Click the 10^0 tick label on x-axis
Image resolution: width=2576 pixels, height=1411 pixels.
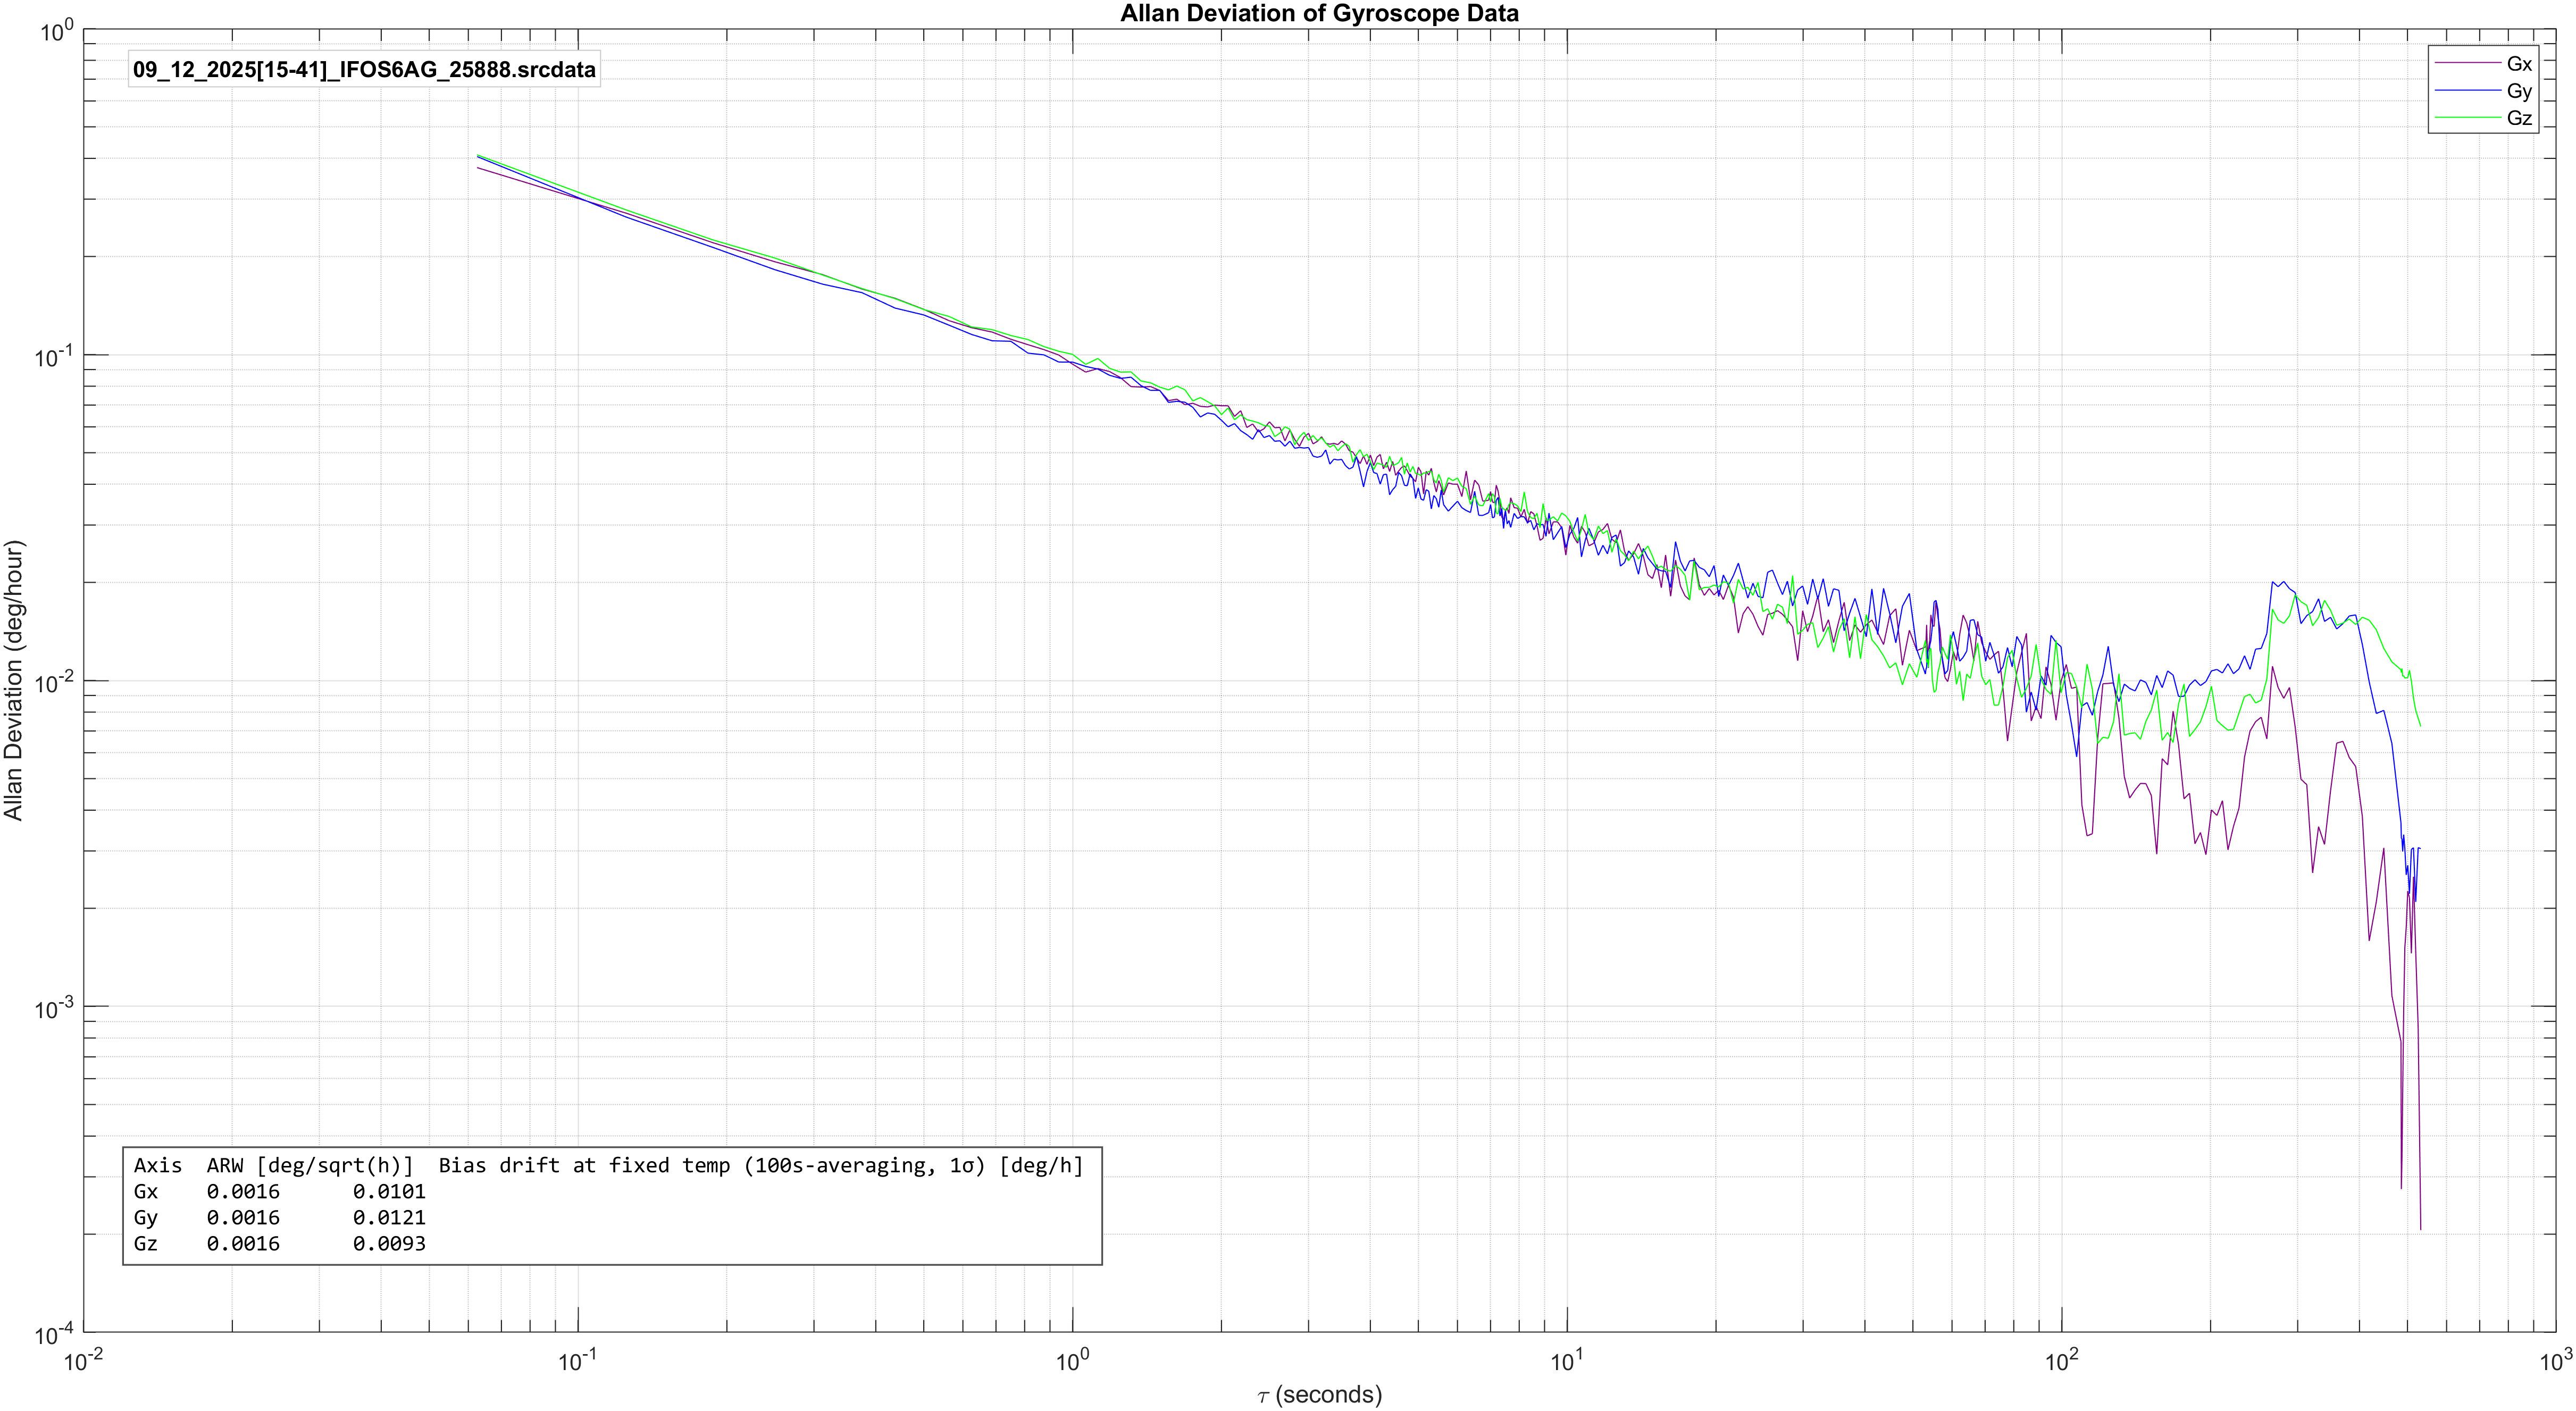pyautogui.click(x=1072, y=1361)
